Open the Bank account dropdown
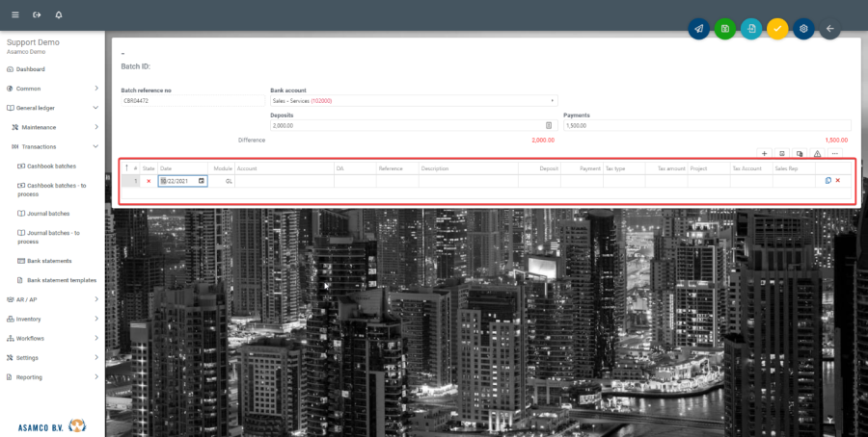This screenshot has height=437, width=868. [x=413, y=100]
